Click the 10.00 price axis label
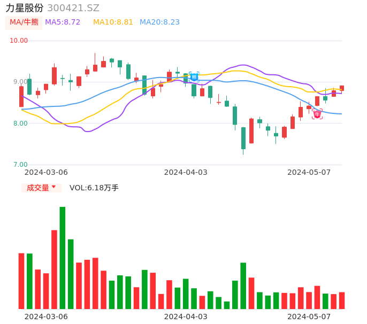 point(19,41)
